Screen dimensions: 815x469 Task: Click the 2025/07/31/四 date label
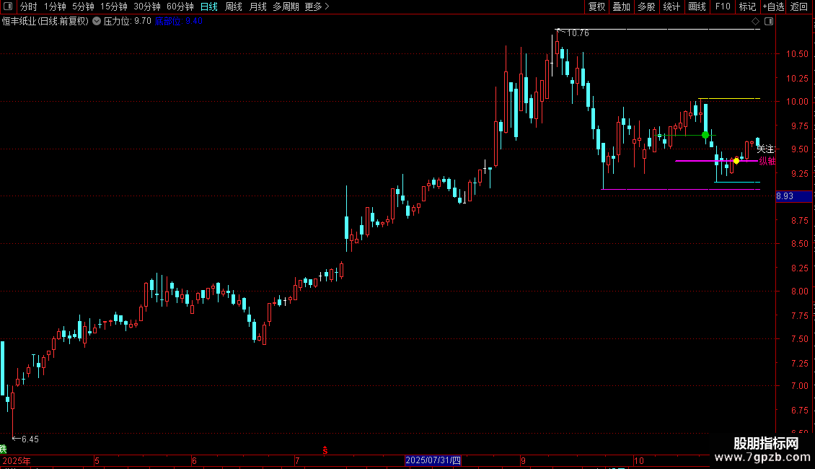point(433,460)
